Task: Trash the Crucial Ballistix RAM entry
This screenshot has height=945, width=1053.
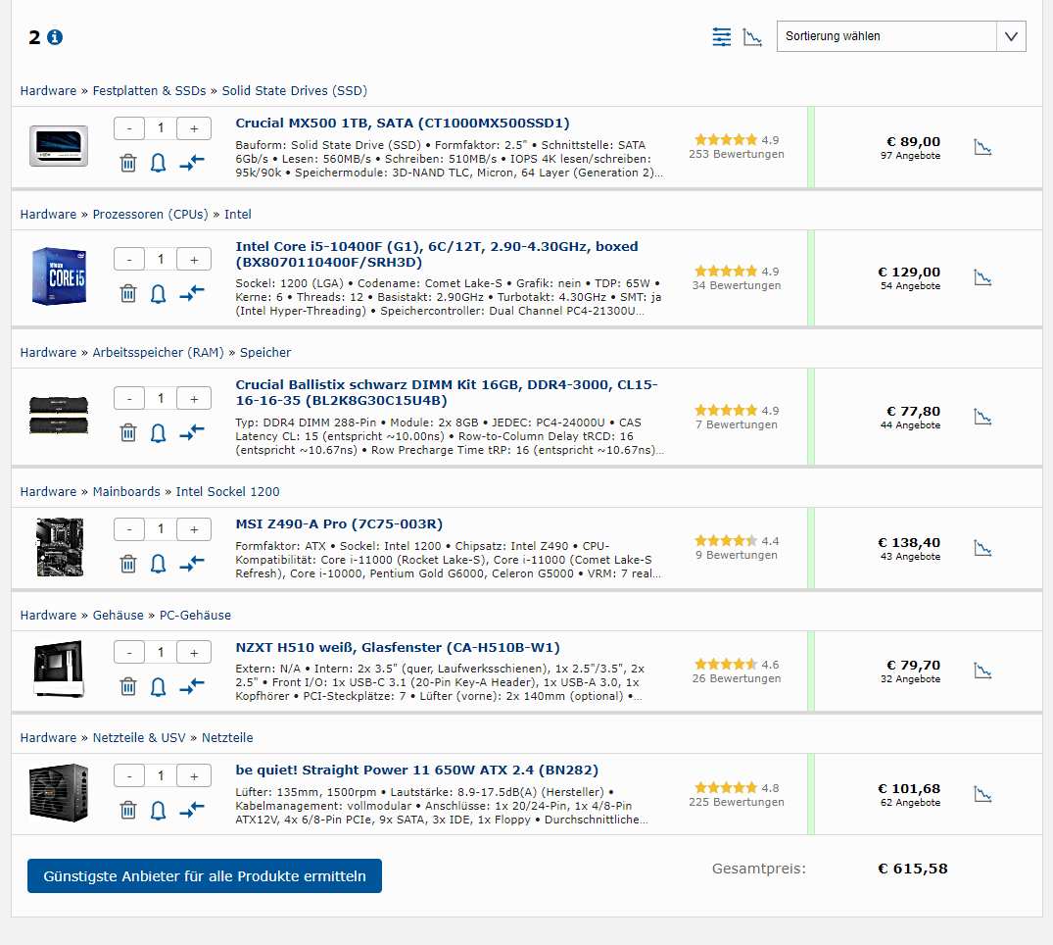Action: tap(128, 433)
